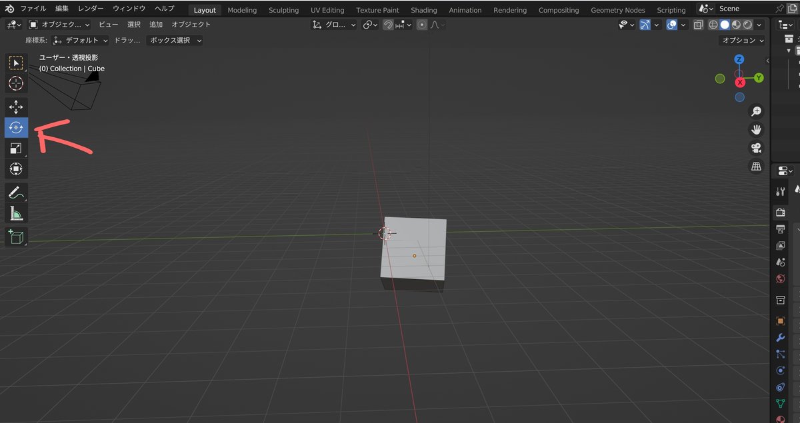Open the Output properties tab
This screenshot has height=423, width=800.
[x=781, y=229]
